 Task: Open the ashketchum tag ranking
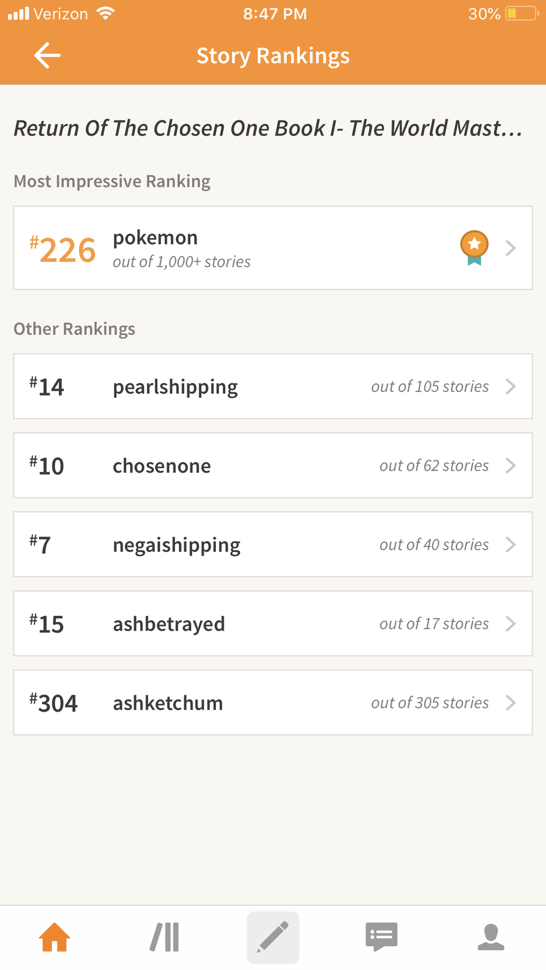point(273,703)
